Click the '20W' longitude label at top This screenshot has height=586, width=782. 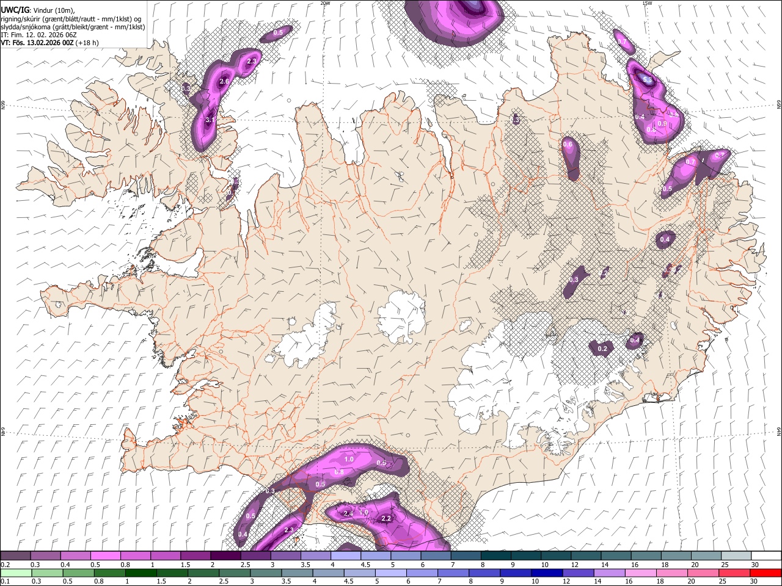[x=325, y=3]
